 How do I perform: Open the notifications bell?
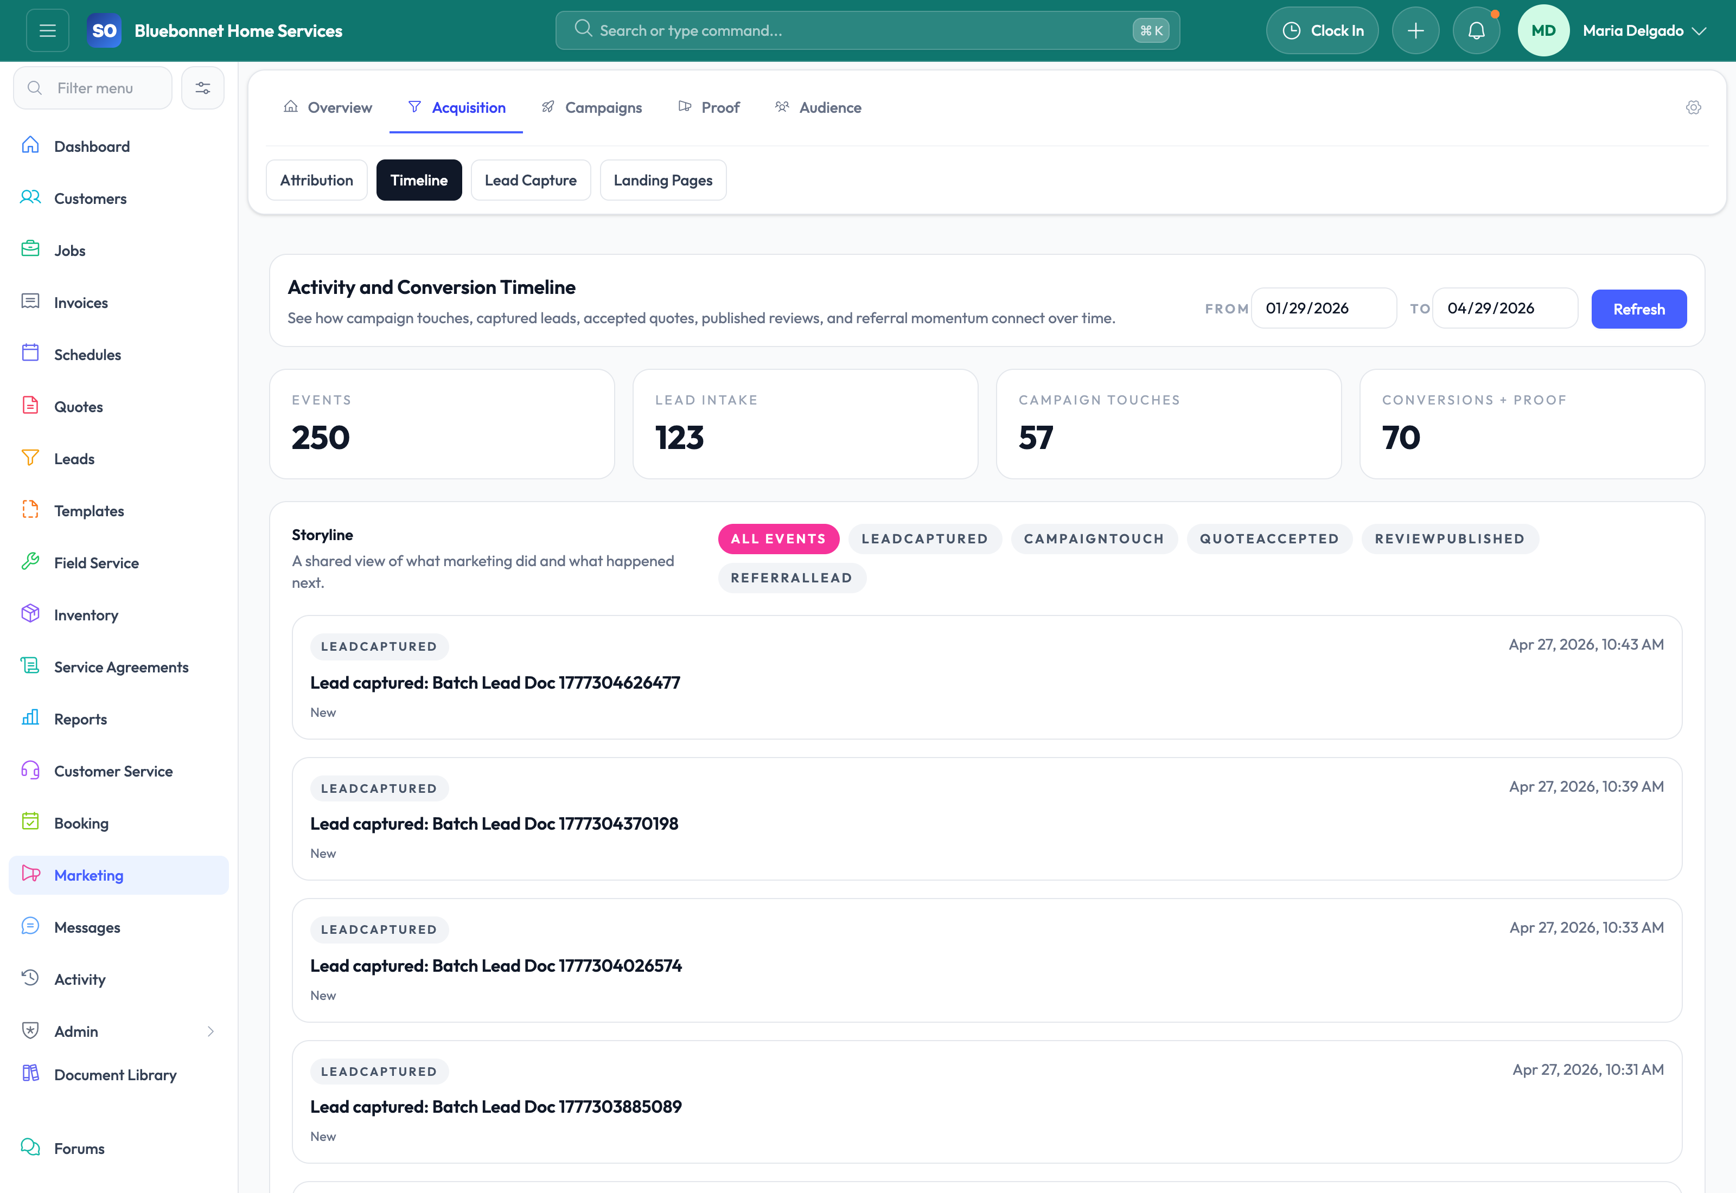pyautogui.click(x=1476, y=31)
